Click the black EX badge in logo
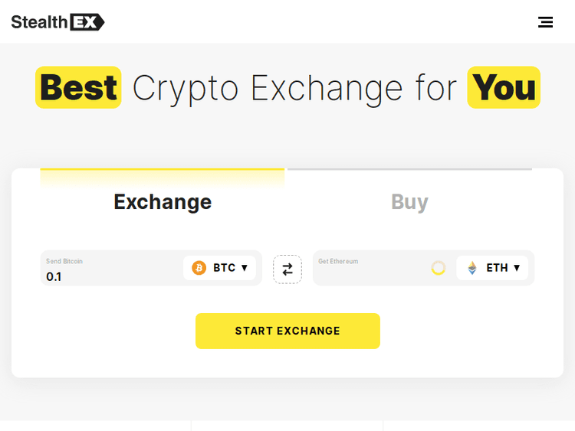 click(x=87, y=22)
